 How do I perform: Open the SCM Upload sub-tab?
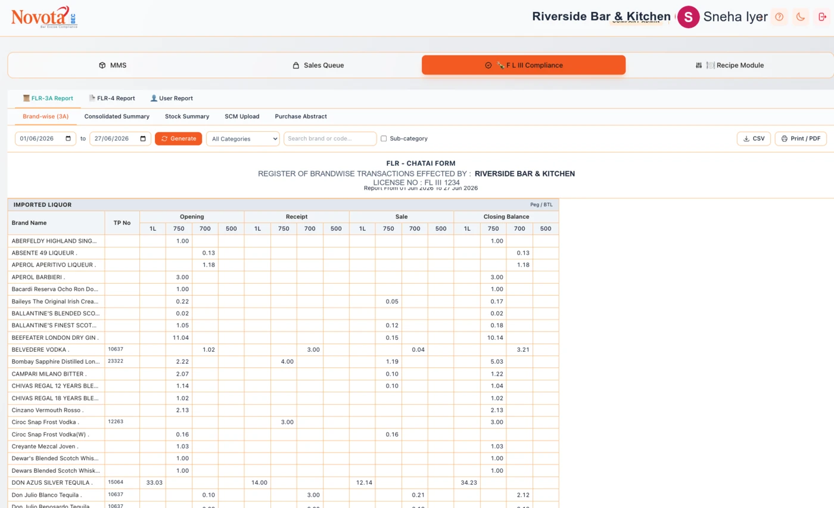point(242,116)
